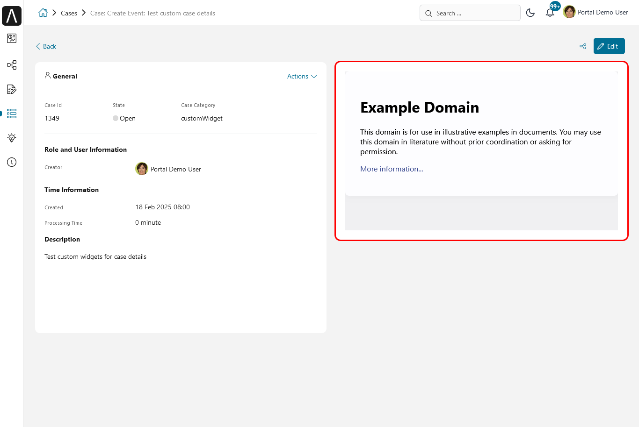This screenshot has height=427, width=639.
Task: Toggle dark mode moon icon
Action: tap(530, 13)
